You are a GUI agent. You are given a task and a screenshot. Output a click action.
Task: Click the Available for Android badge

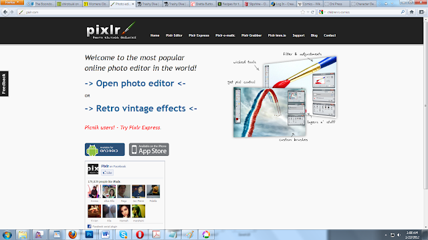[x=105, y=149]
